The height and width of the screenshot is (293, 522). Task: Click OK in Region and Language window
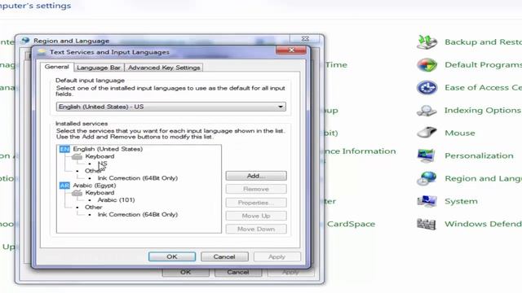coord(186,273)
